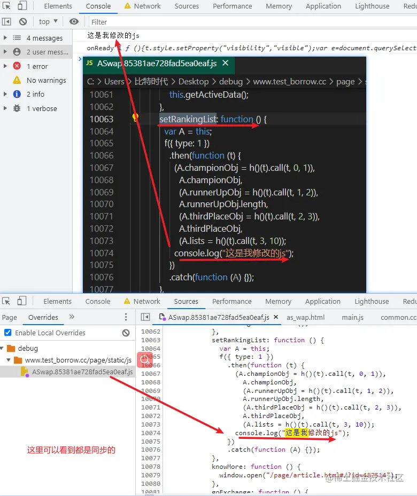This screenshot has width=417, height=496.
Task: Expand the 2 user messages group
Action: coord(5,52)
